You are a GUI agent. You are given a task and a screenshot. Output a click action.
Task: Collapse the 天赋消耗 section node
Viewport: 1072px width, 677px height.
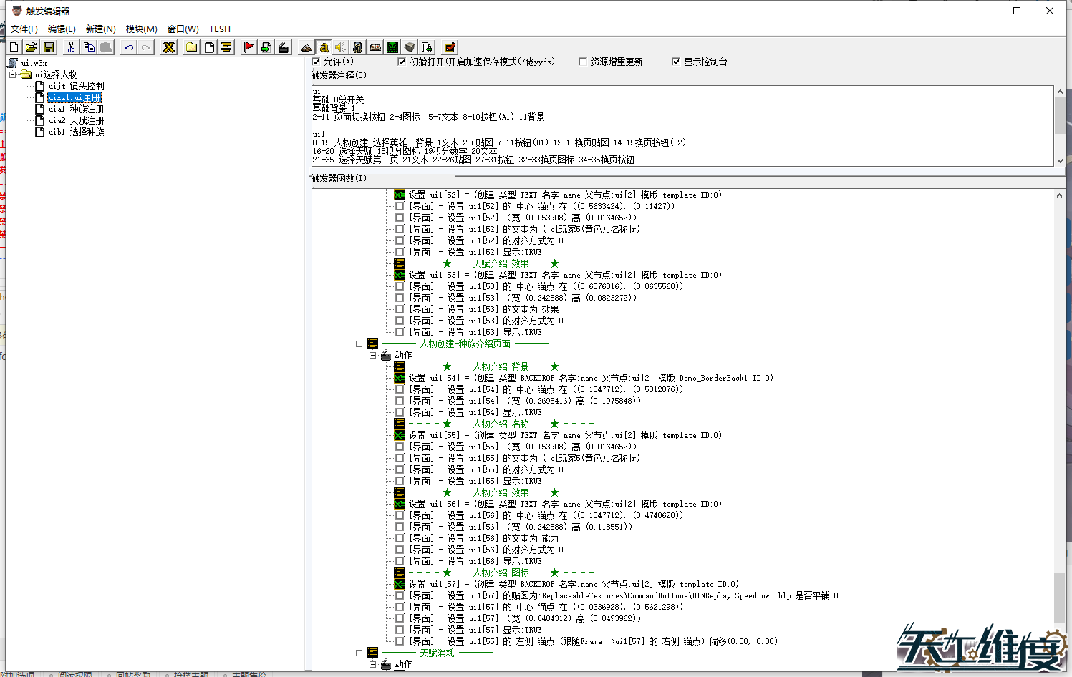(359, 653)
